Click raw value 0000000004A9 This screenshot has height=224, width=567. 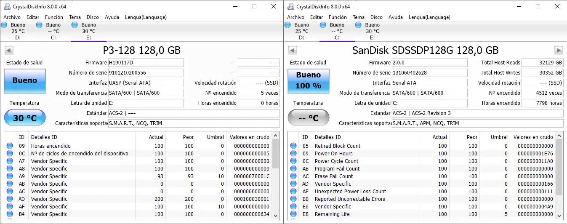point(535,207)
